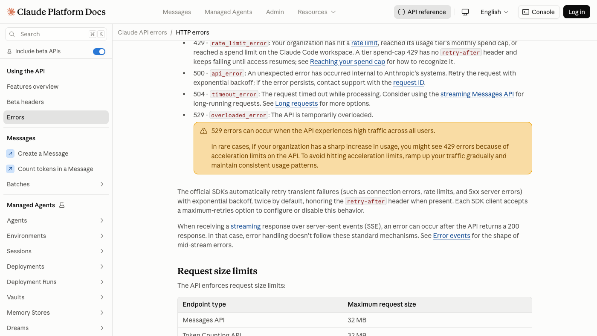Open the Managed Agents top nav item
The width and height of the screenshot is (597, 336).
coord(228,12)
